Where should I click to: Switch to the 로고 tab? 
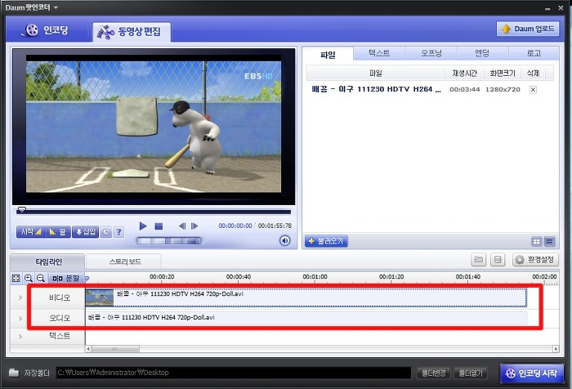pyautogui.click(x=534, y=53)
